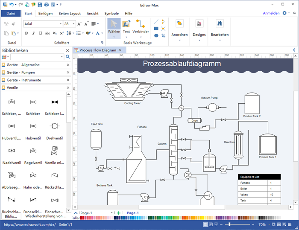The height and width of the screenshot is (230, 299).
Task: Close the Geräte - Pumpen library
Action: tap(68, 73)
